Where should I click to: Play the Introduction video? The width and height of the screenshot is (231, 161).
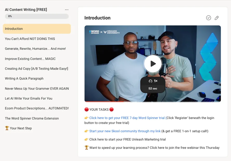(153, 64)
